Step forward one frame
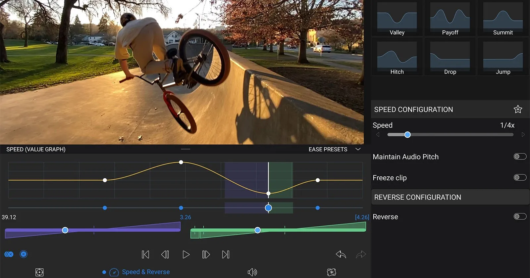The image size is (530, 278). pos(206,255)
